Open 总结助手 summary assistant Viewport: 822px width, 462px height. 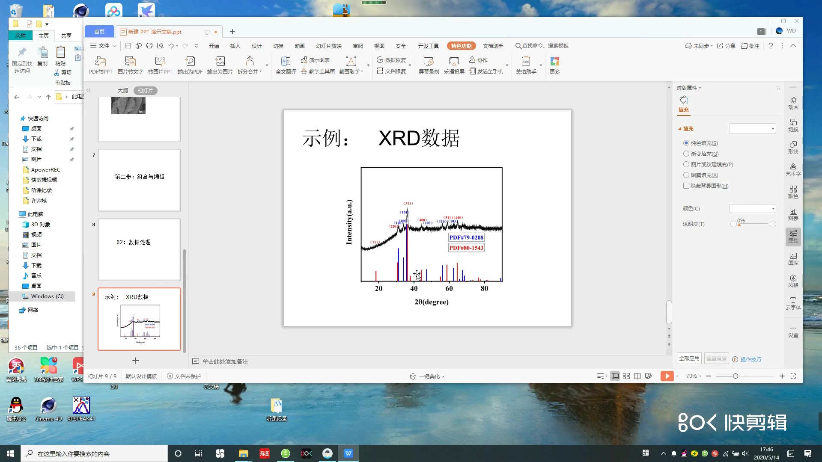coord(526,61)
